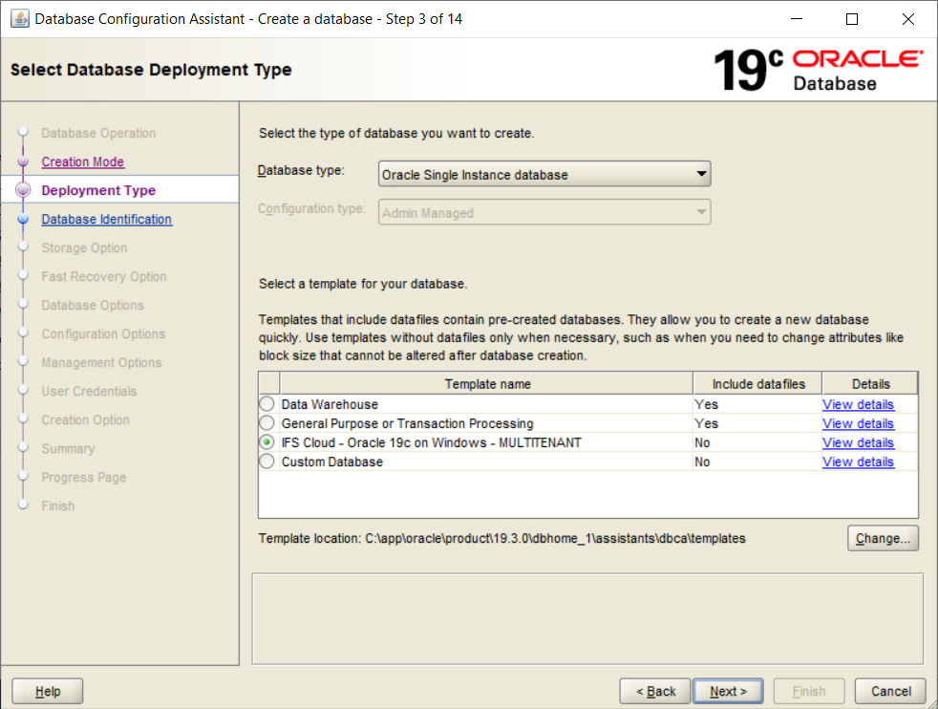Click the Creation Mode step bullet
Viewport: 938px width, 709px height.
[24, 162]
